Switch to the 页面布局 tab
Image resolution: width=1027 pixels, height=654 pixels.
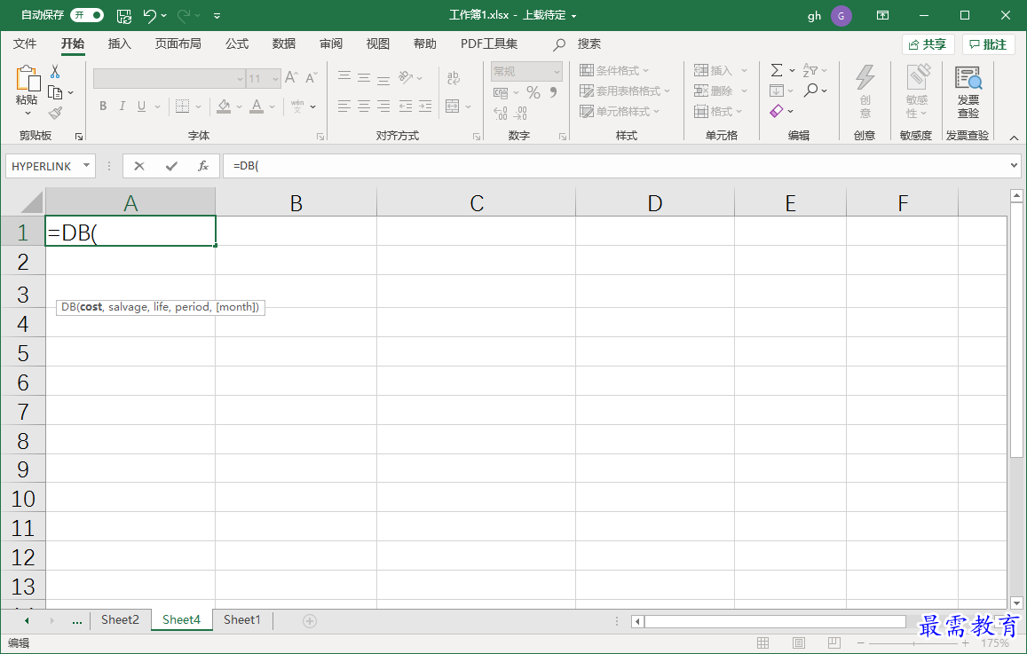[x=178, y=43]
